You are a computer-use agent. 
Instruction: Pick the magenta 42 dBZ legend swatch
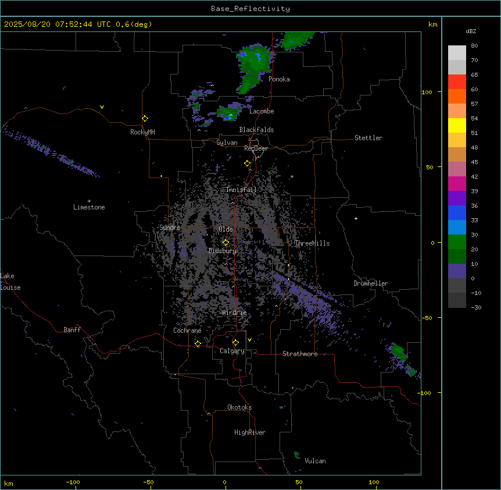pyautogui.click(x=457, y=183)
